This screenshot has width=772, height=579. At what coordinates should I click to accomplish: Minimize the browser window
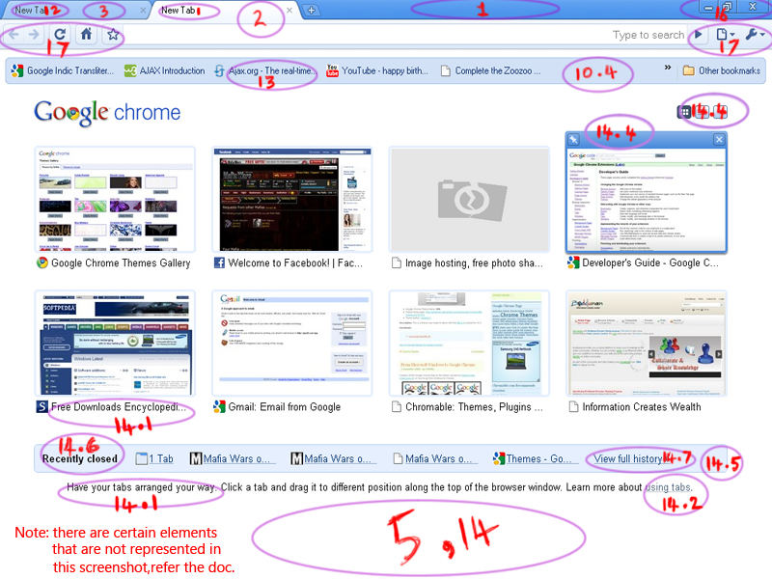pyautogui.click(x=708, y=8)
